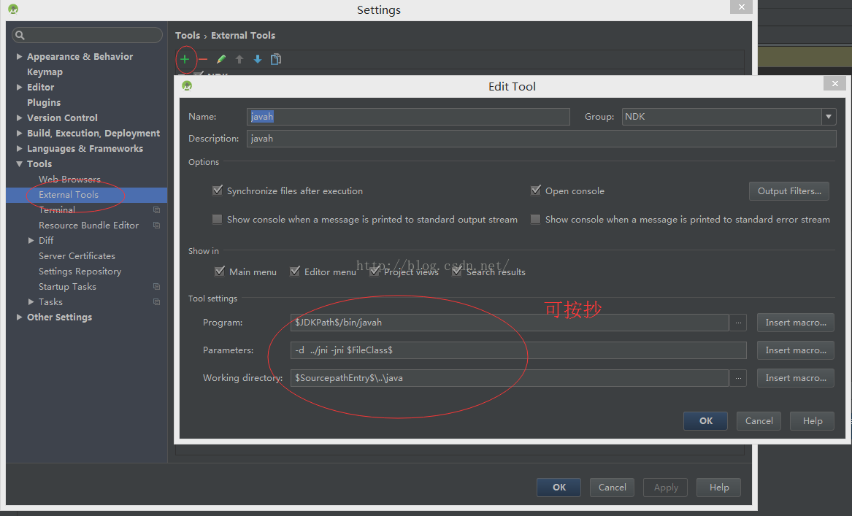Expand the Version Control section

pos(20,118)
